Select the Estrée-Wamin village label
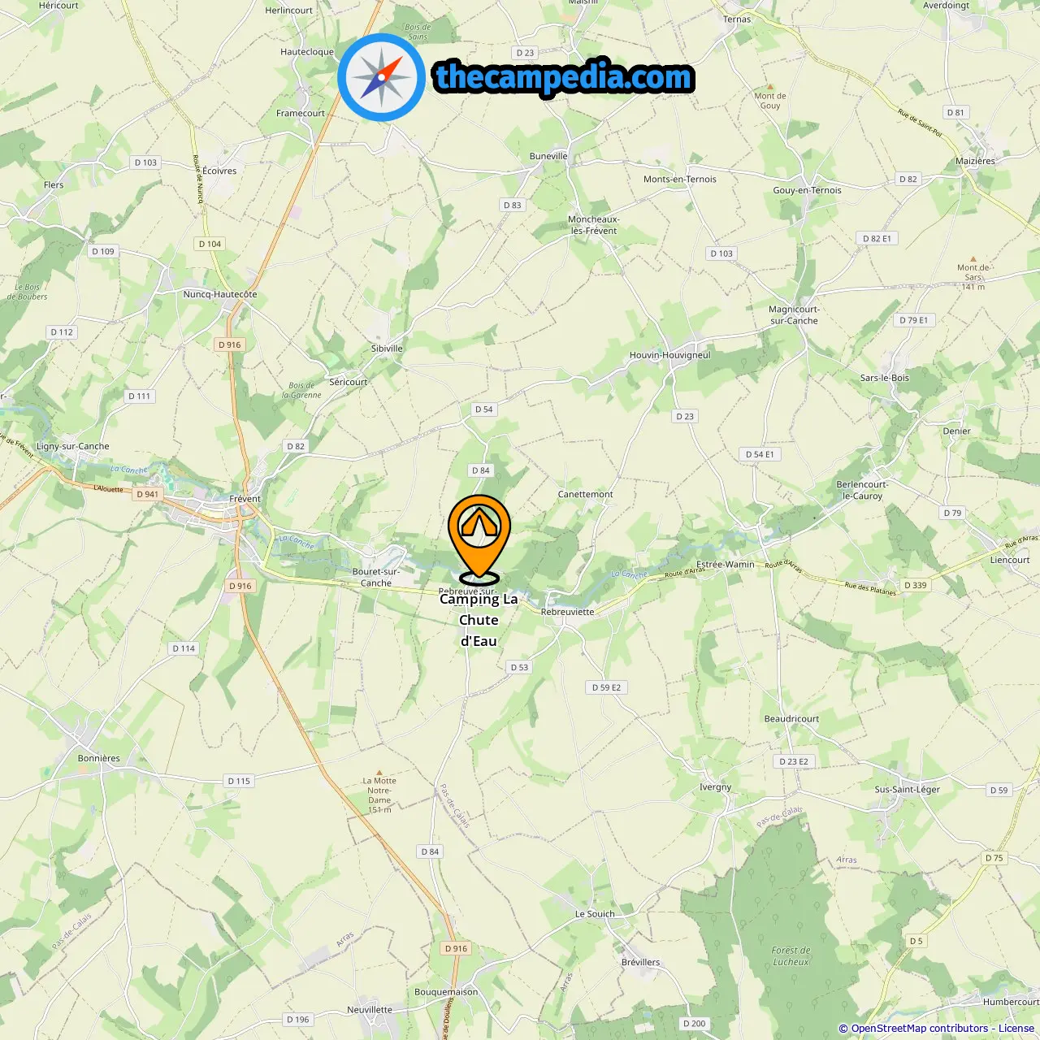 [x=726, y=564]
